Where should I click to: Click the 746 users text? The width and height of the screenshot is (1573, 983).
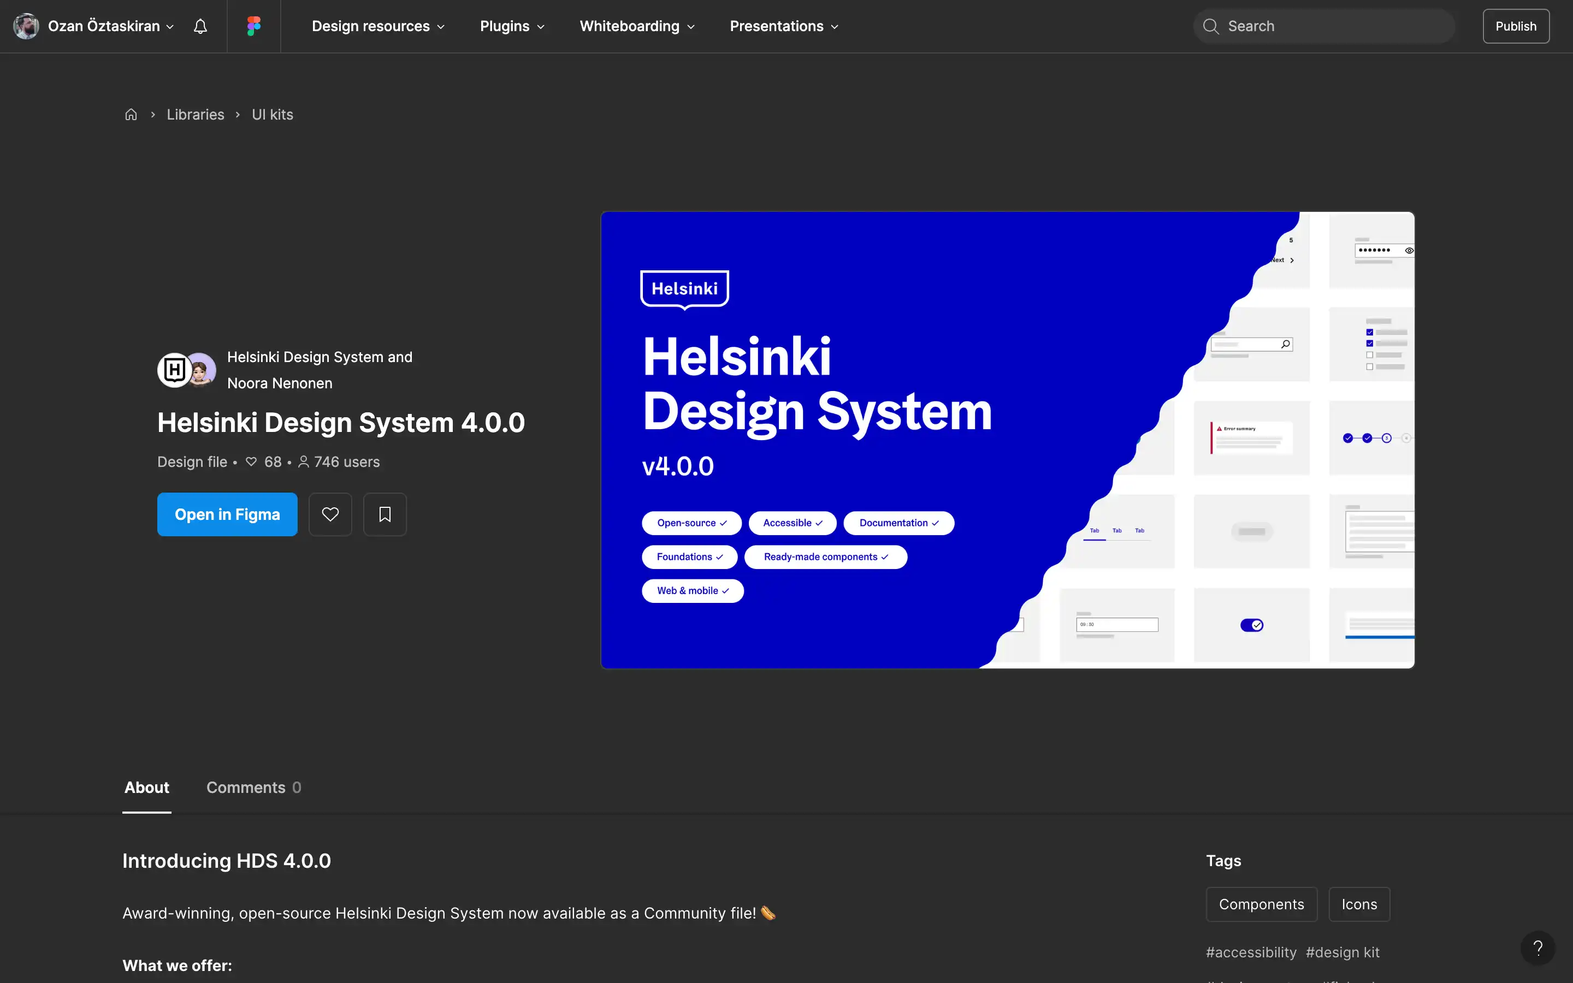(346, 461)
